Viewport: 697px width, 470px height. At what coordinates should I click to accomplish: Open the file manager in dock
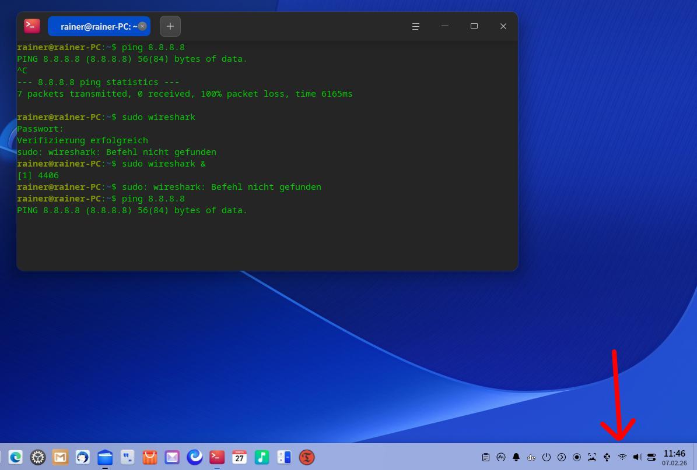coord(105,457)
